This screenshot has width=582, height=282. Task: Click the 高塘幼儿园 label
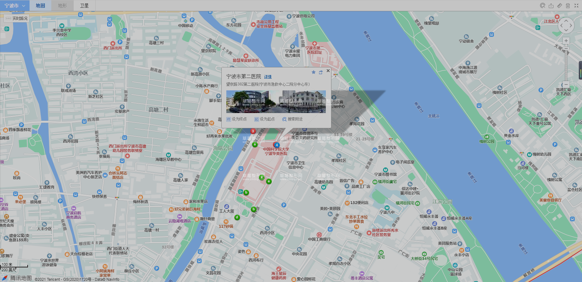(x=324, y=182)
